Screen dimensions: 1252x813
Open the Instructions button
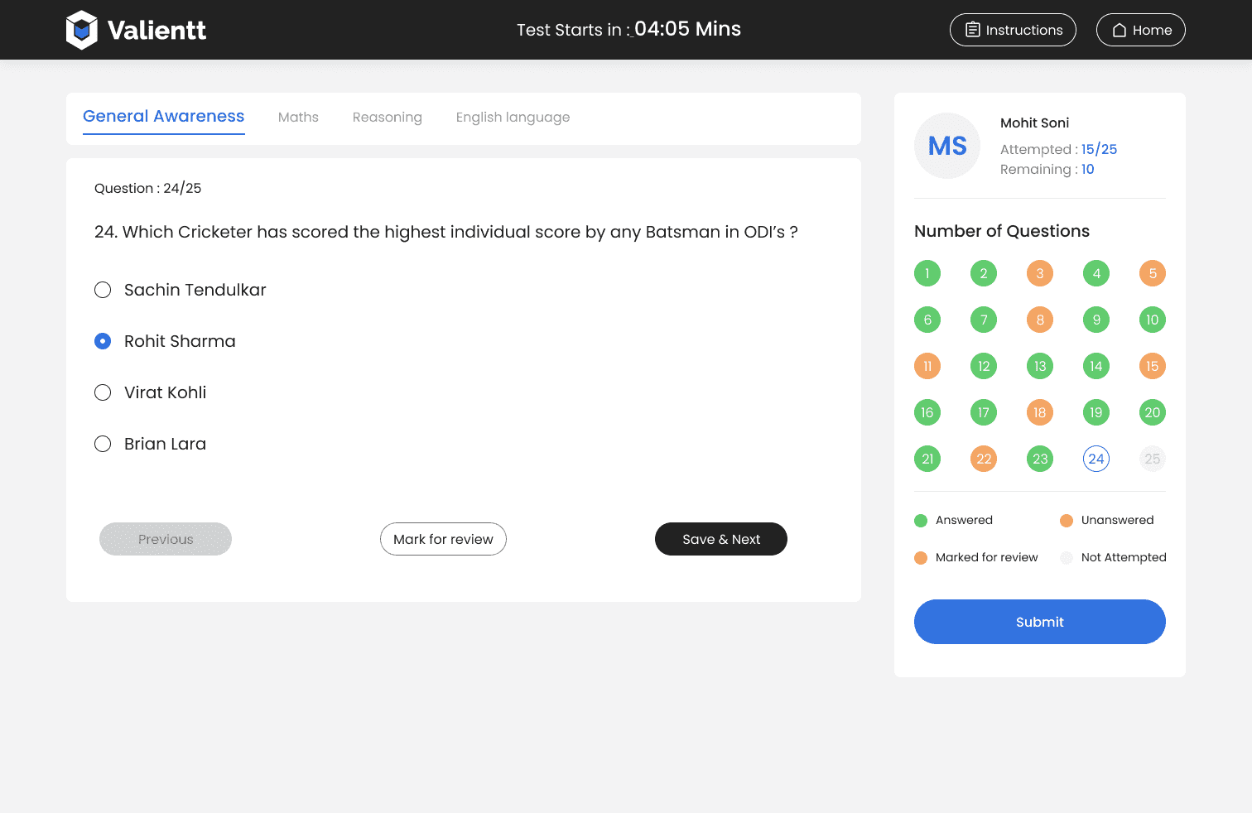(1013, 30)
